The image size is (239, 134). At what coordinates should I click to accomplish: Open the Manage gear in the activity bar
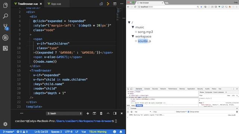5,124
